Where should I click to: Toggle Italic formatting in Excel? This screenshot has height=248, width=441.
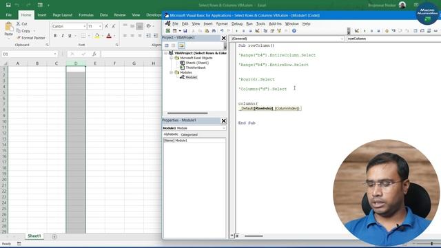[63, 36]
